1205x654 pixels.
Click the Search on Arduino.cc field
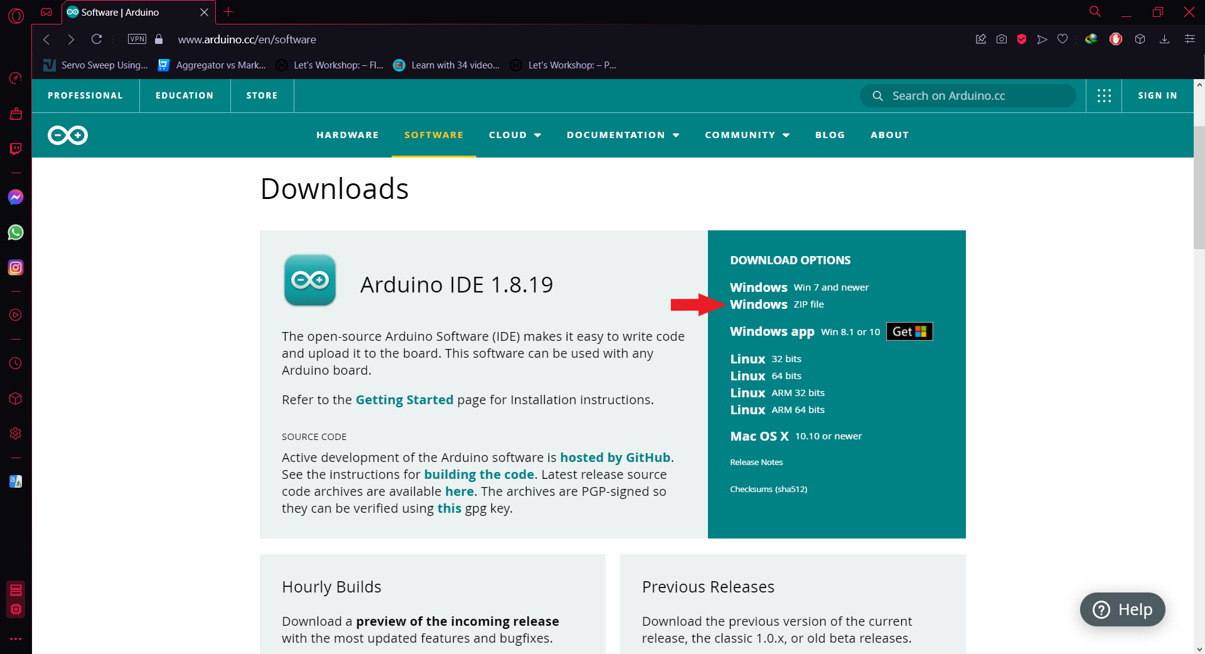(968, 95)
